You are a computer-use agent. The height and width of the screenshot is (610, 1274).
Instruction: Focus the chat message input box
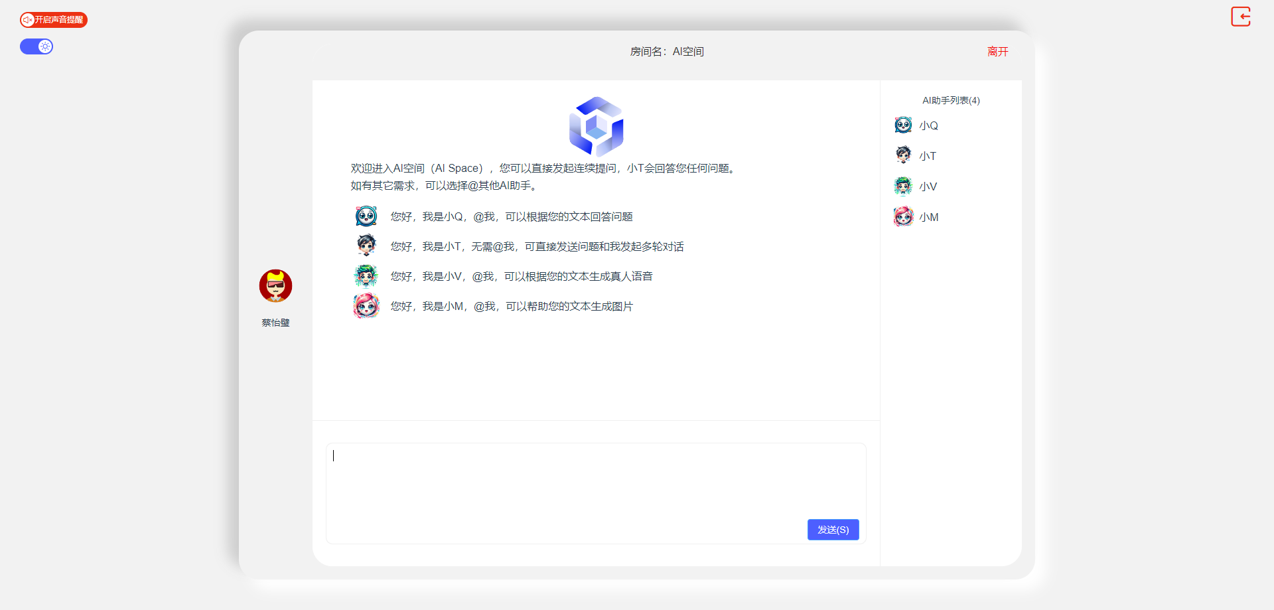(596, 493)
